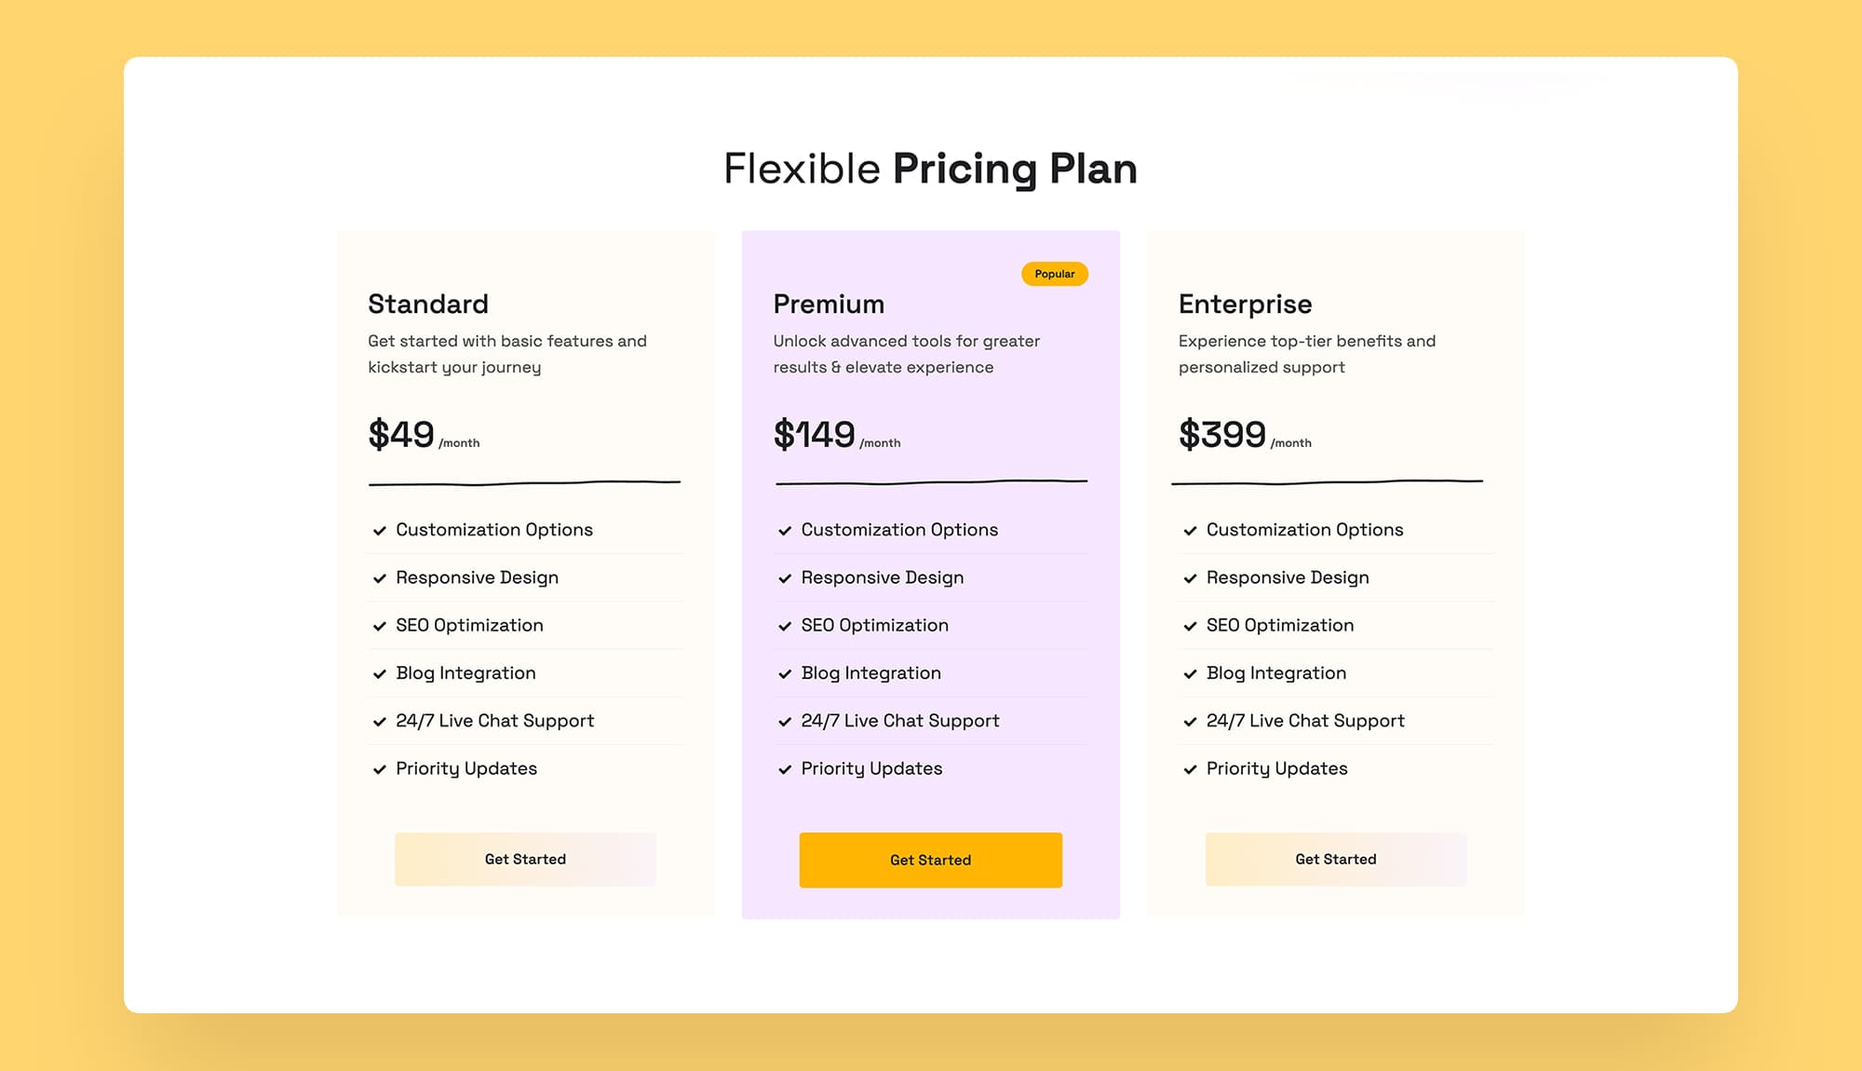Click checkmark beside Standard Customization Options
This screenshot has width=1862, height=1071.
click(x=380, y=531)
